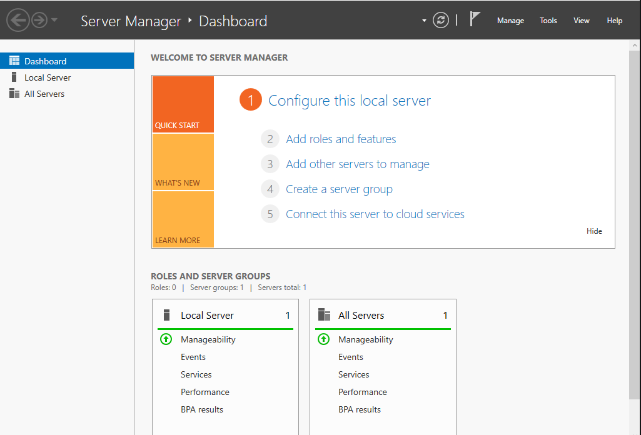Screen dimensions: 641x435
Task: Hide the welcome panel
Action: [x=594, y=231]
